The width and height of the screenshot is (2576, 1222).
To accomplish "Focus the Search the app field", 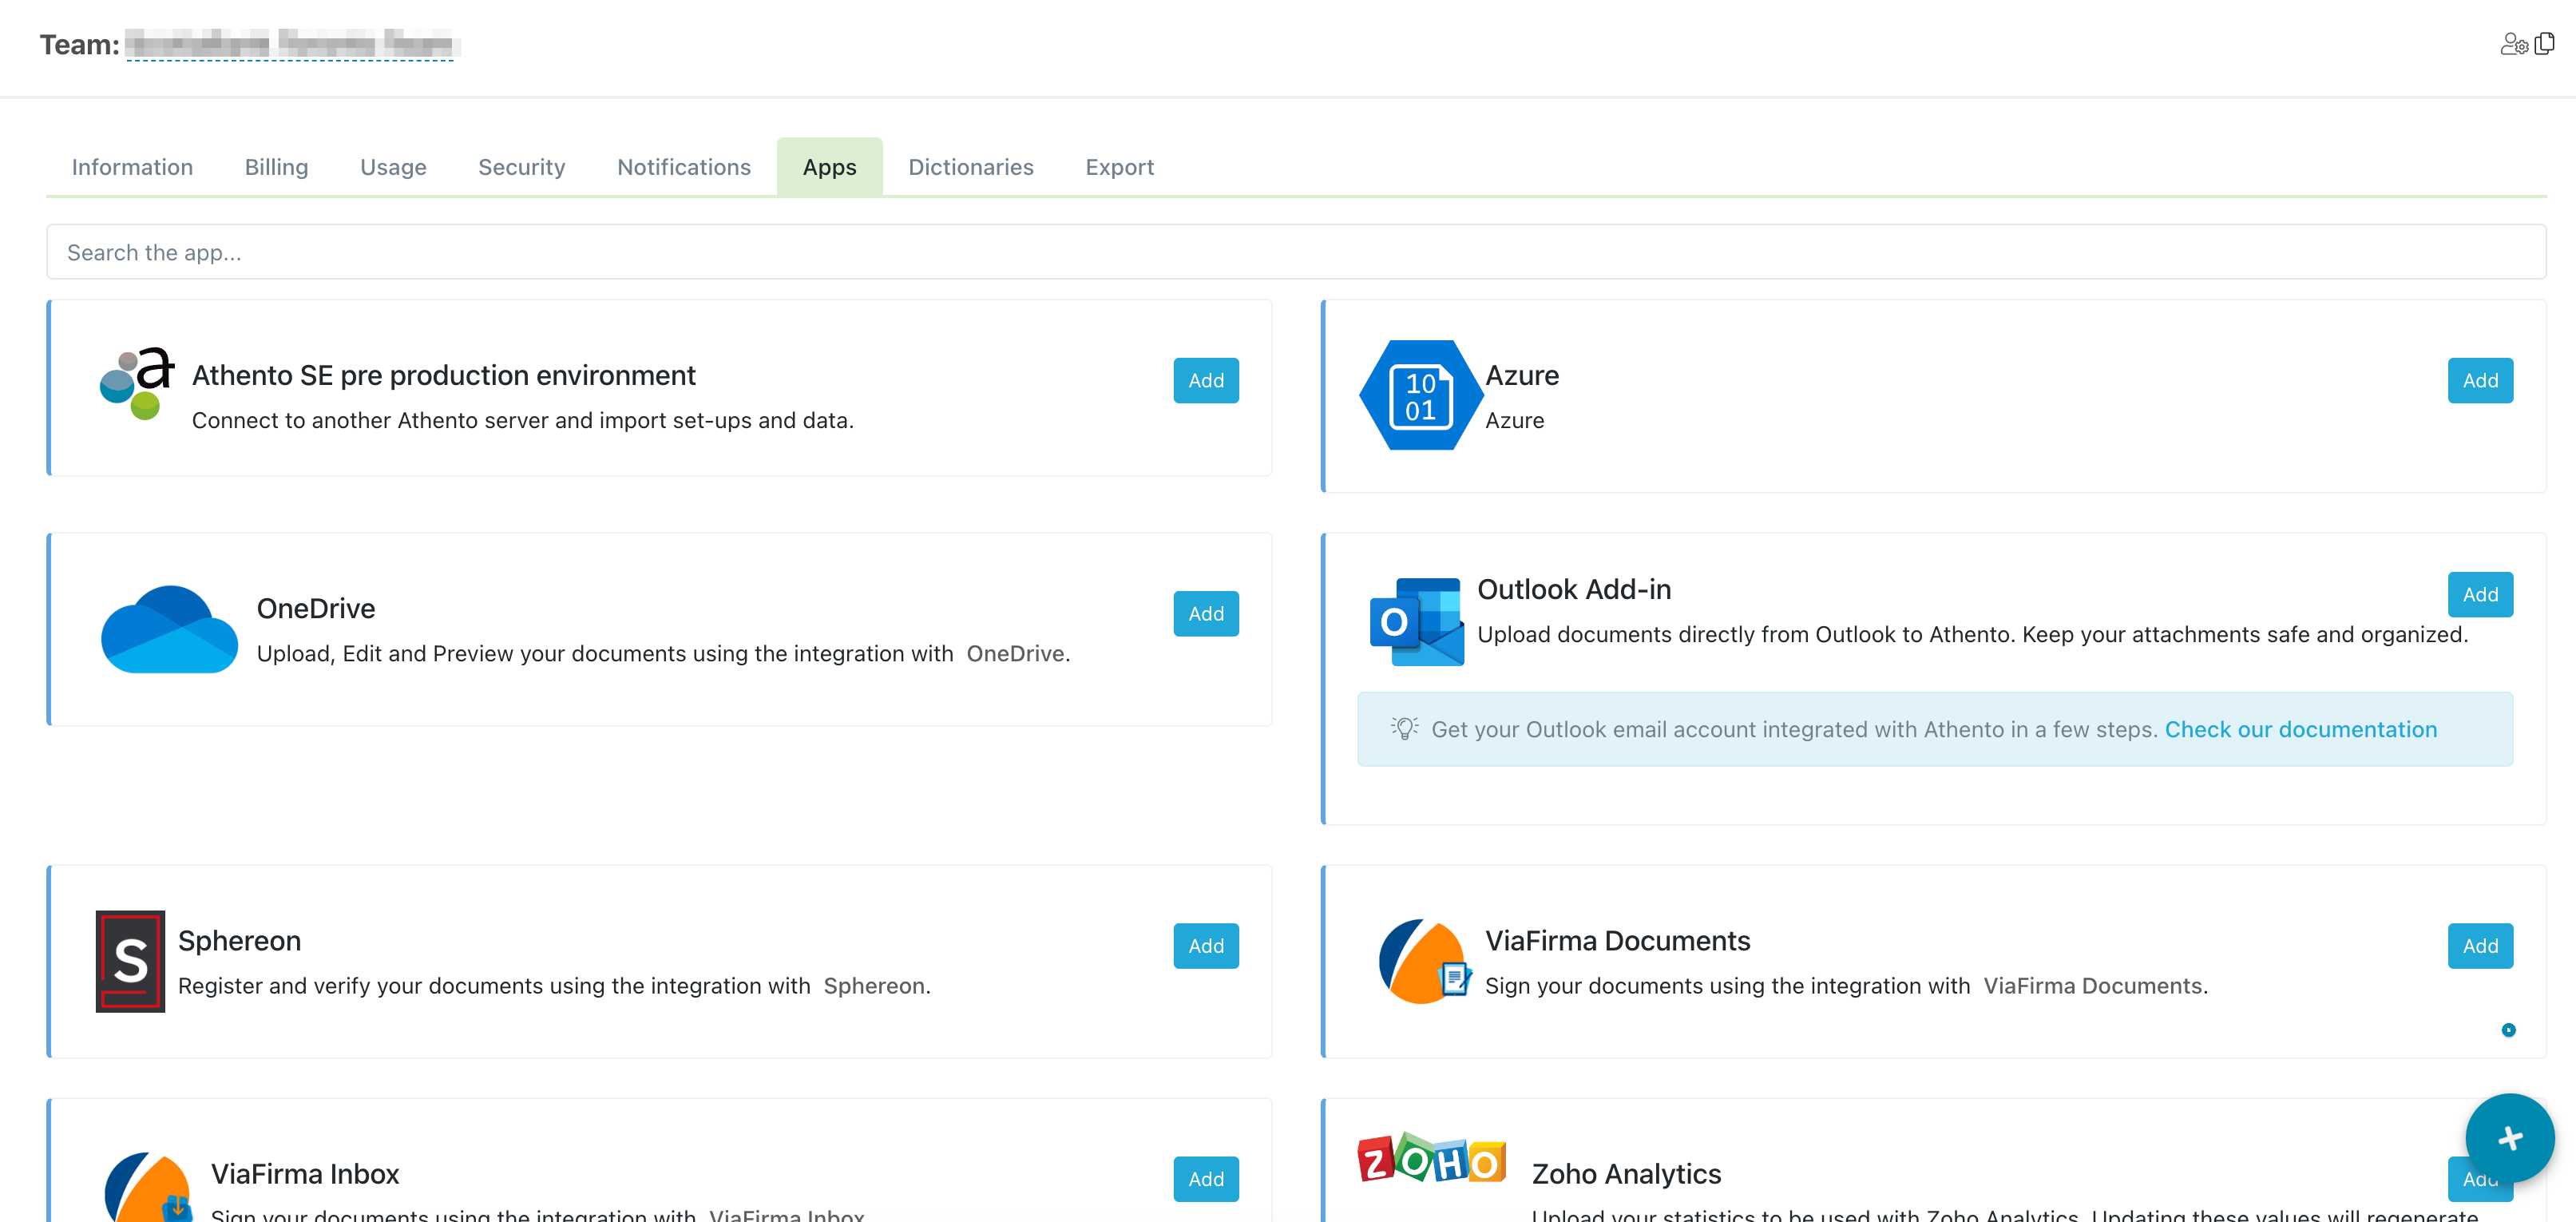I will pyautogui.click(x=1295, y=253).
